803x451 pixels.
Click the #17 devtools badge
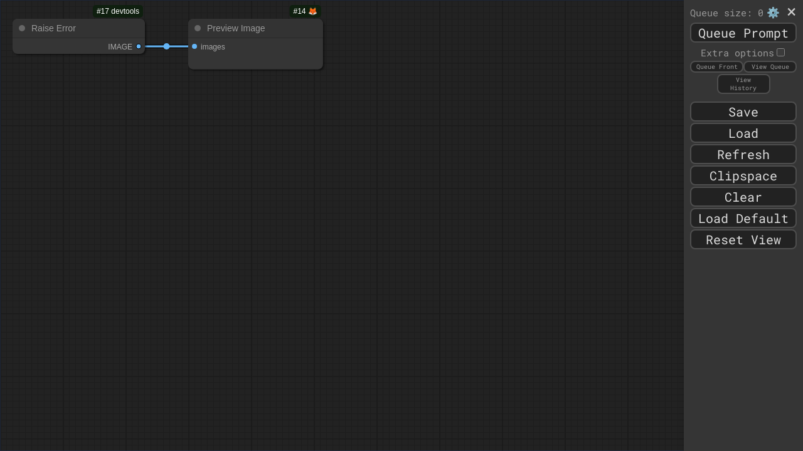tap(118, 11)
